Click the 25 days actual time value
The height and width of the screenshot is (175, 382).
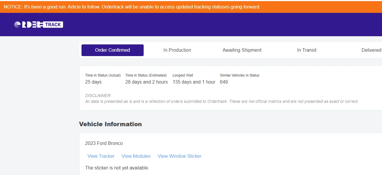pyautogui.click(x=93, y=82)
